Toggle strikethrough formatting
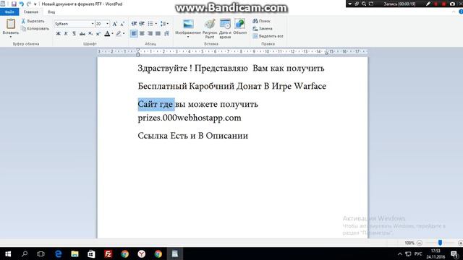463x260 pixels. [x=82, y=34]
